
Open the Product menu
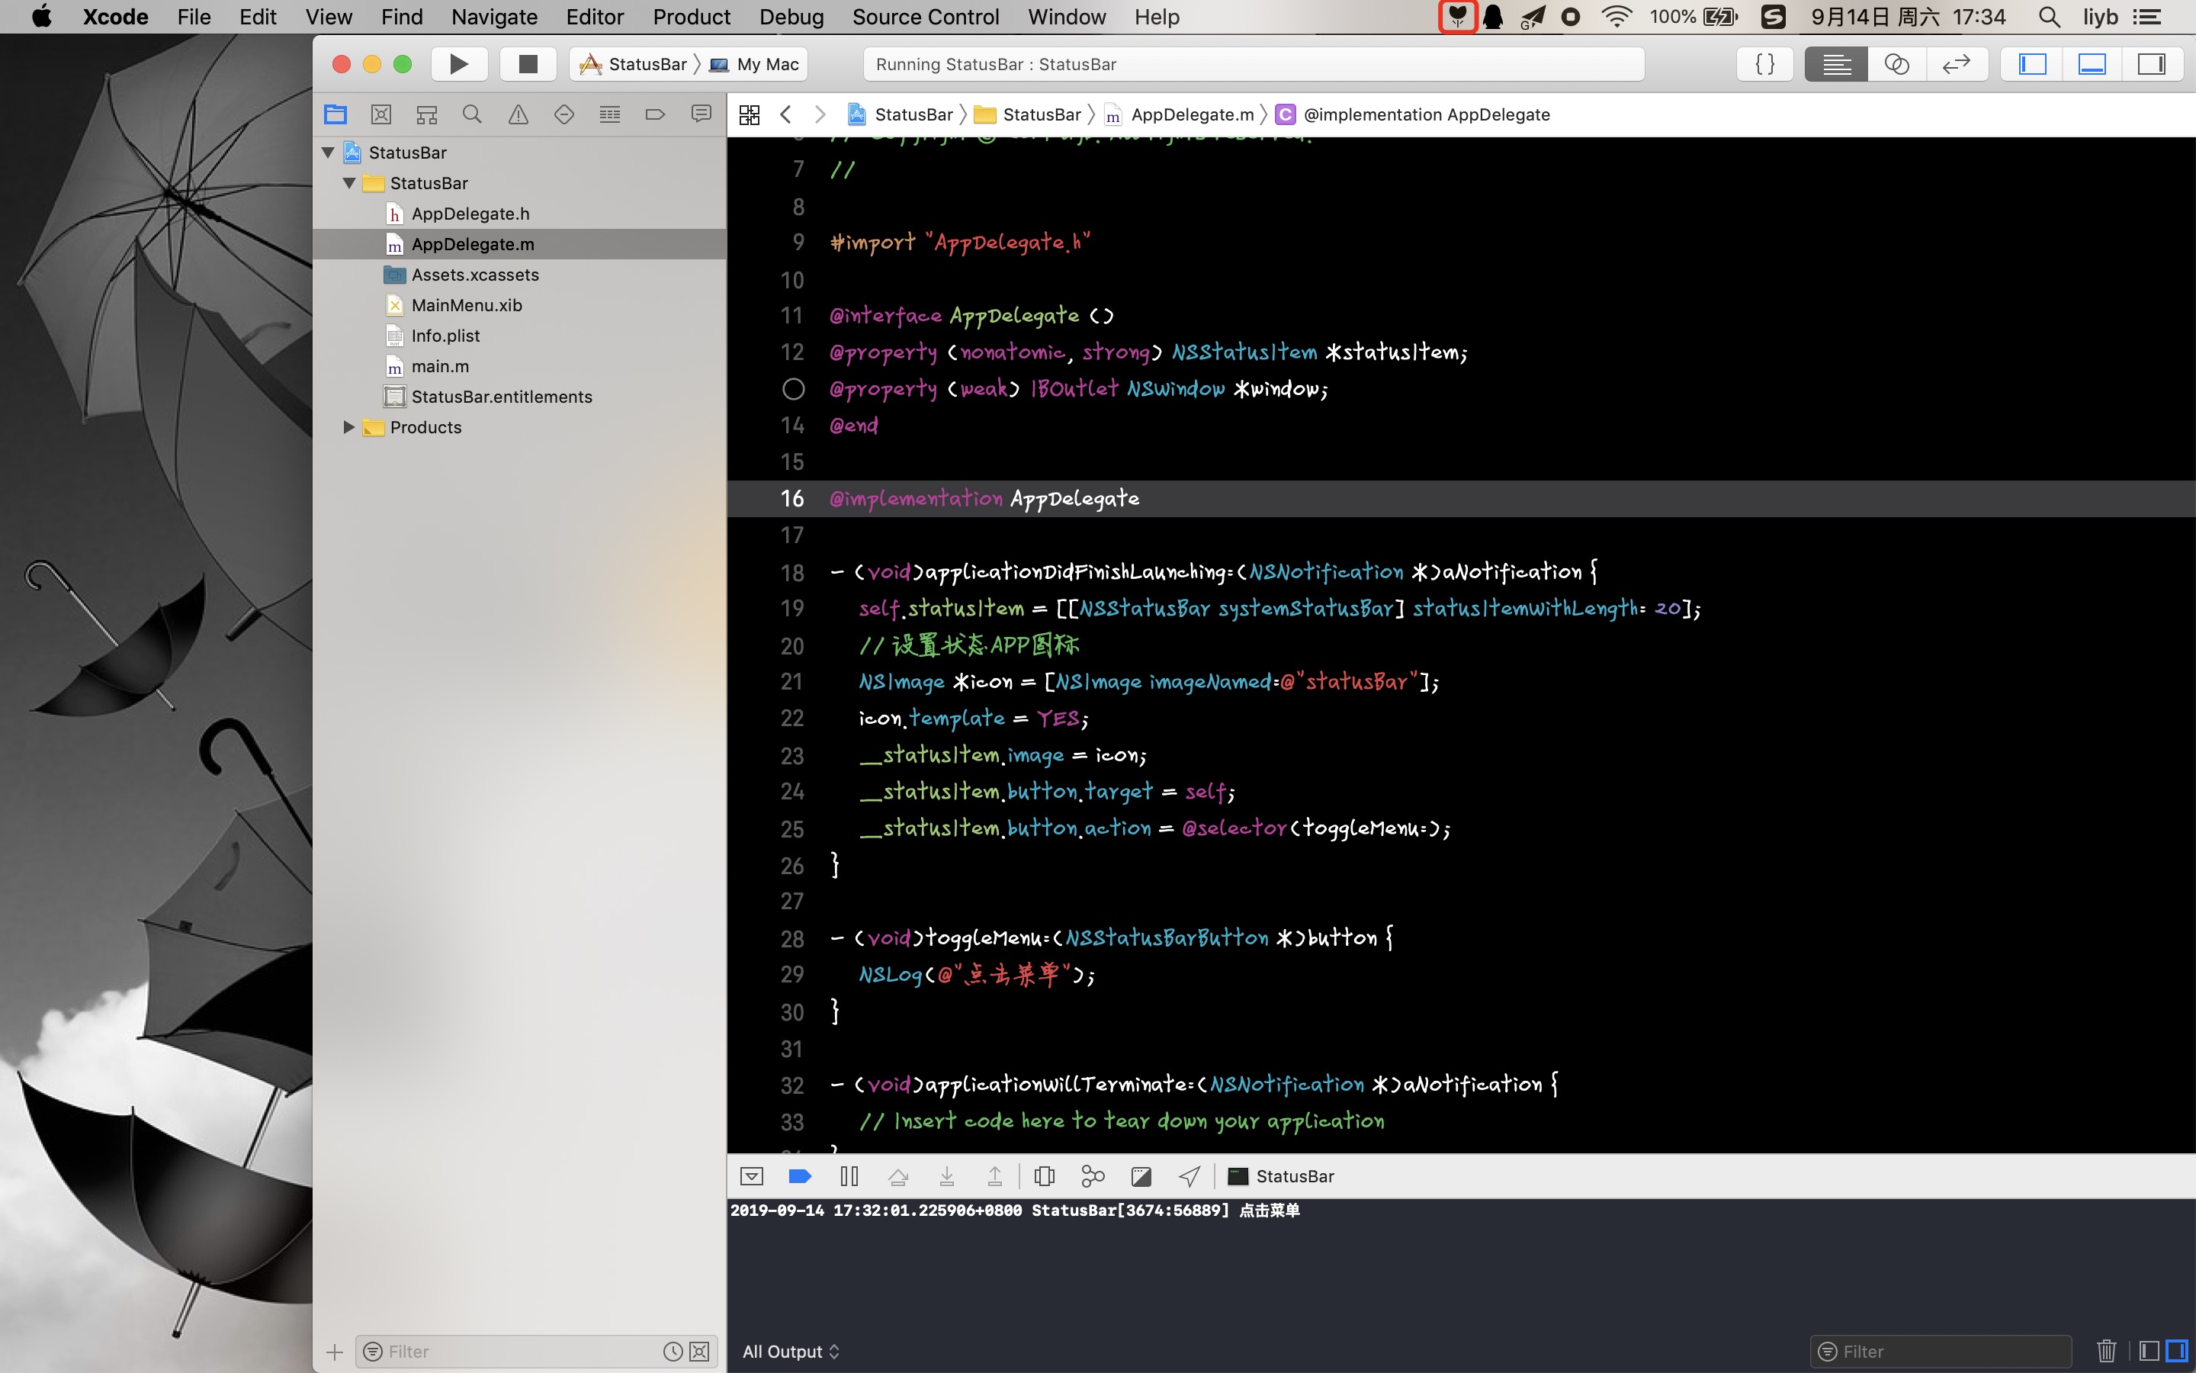tap(692, 16)
